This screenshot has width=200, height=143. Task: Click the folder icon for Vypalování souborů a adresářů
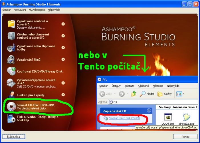11,24
